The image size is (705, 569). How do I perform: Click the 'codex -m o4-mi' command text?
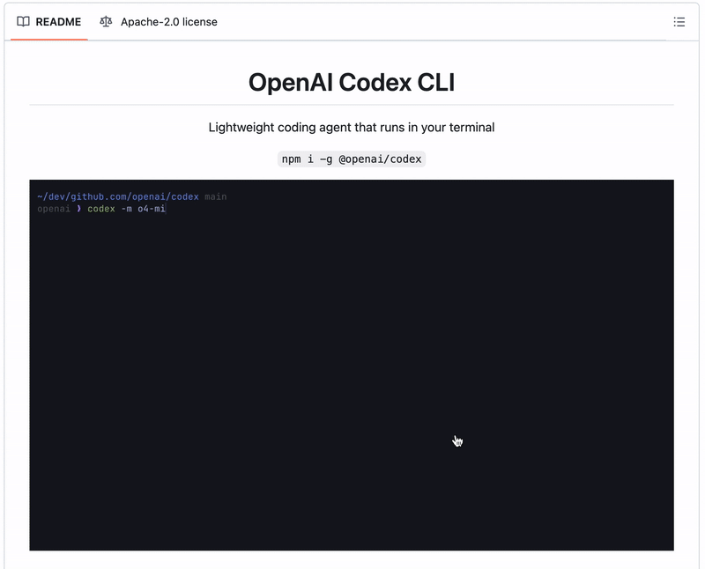[126, 209]
